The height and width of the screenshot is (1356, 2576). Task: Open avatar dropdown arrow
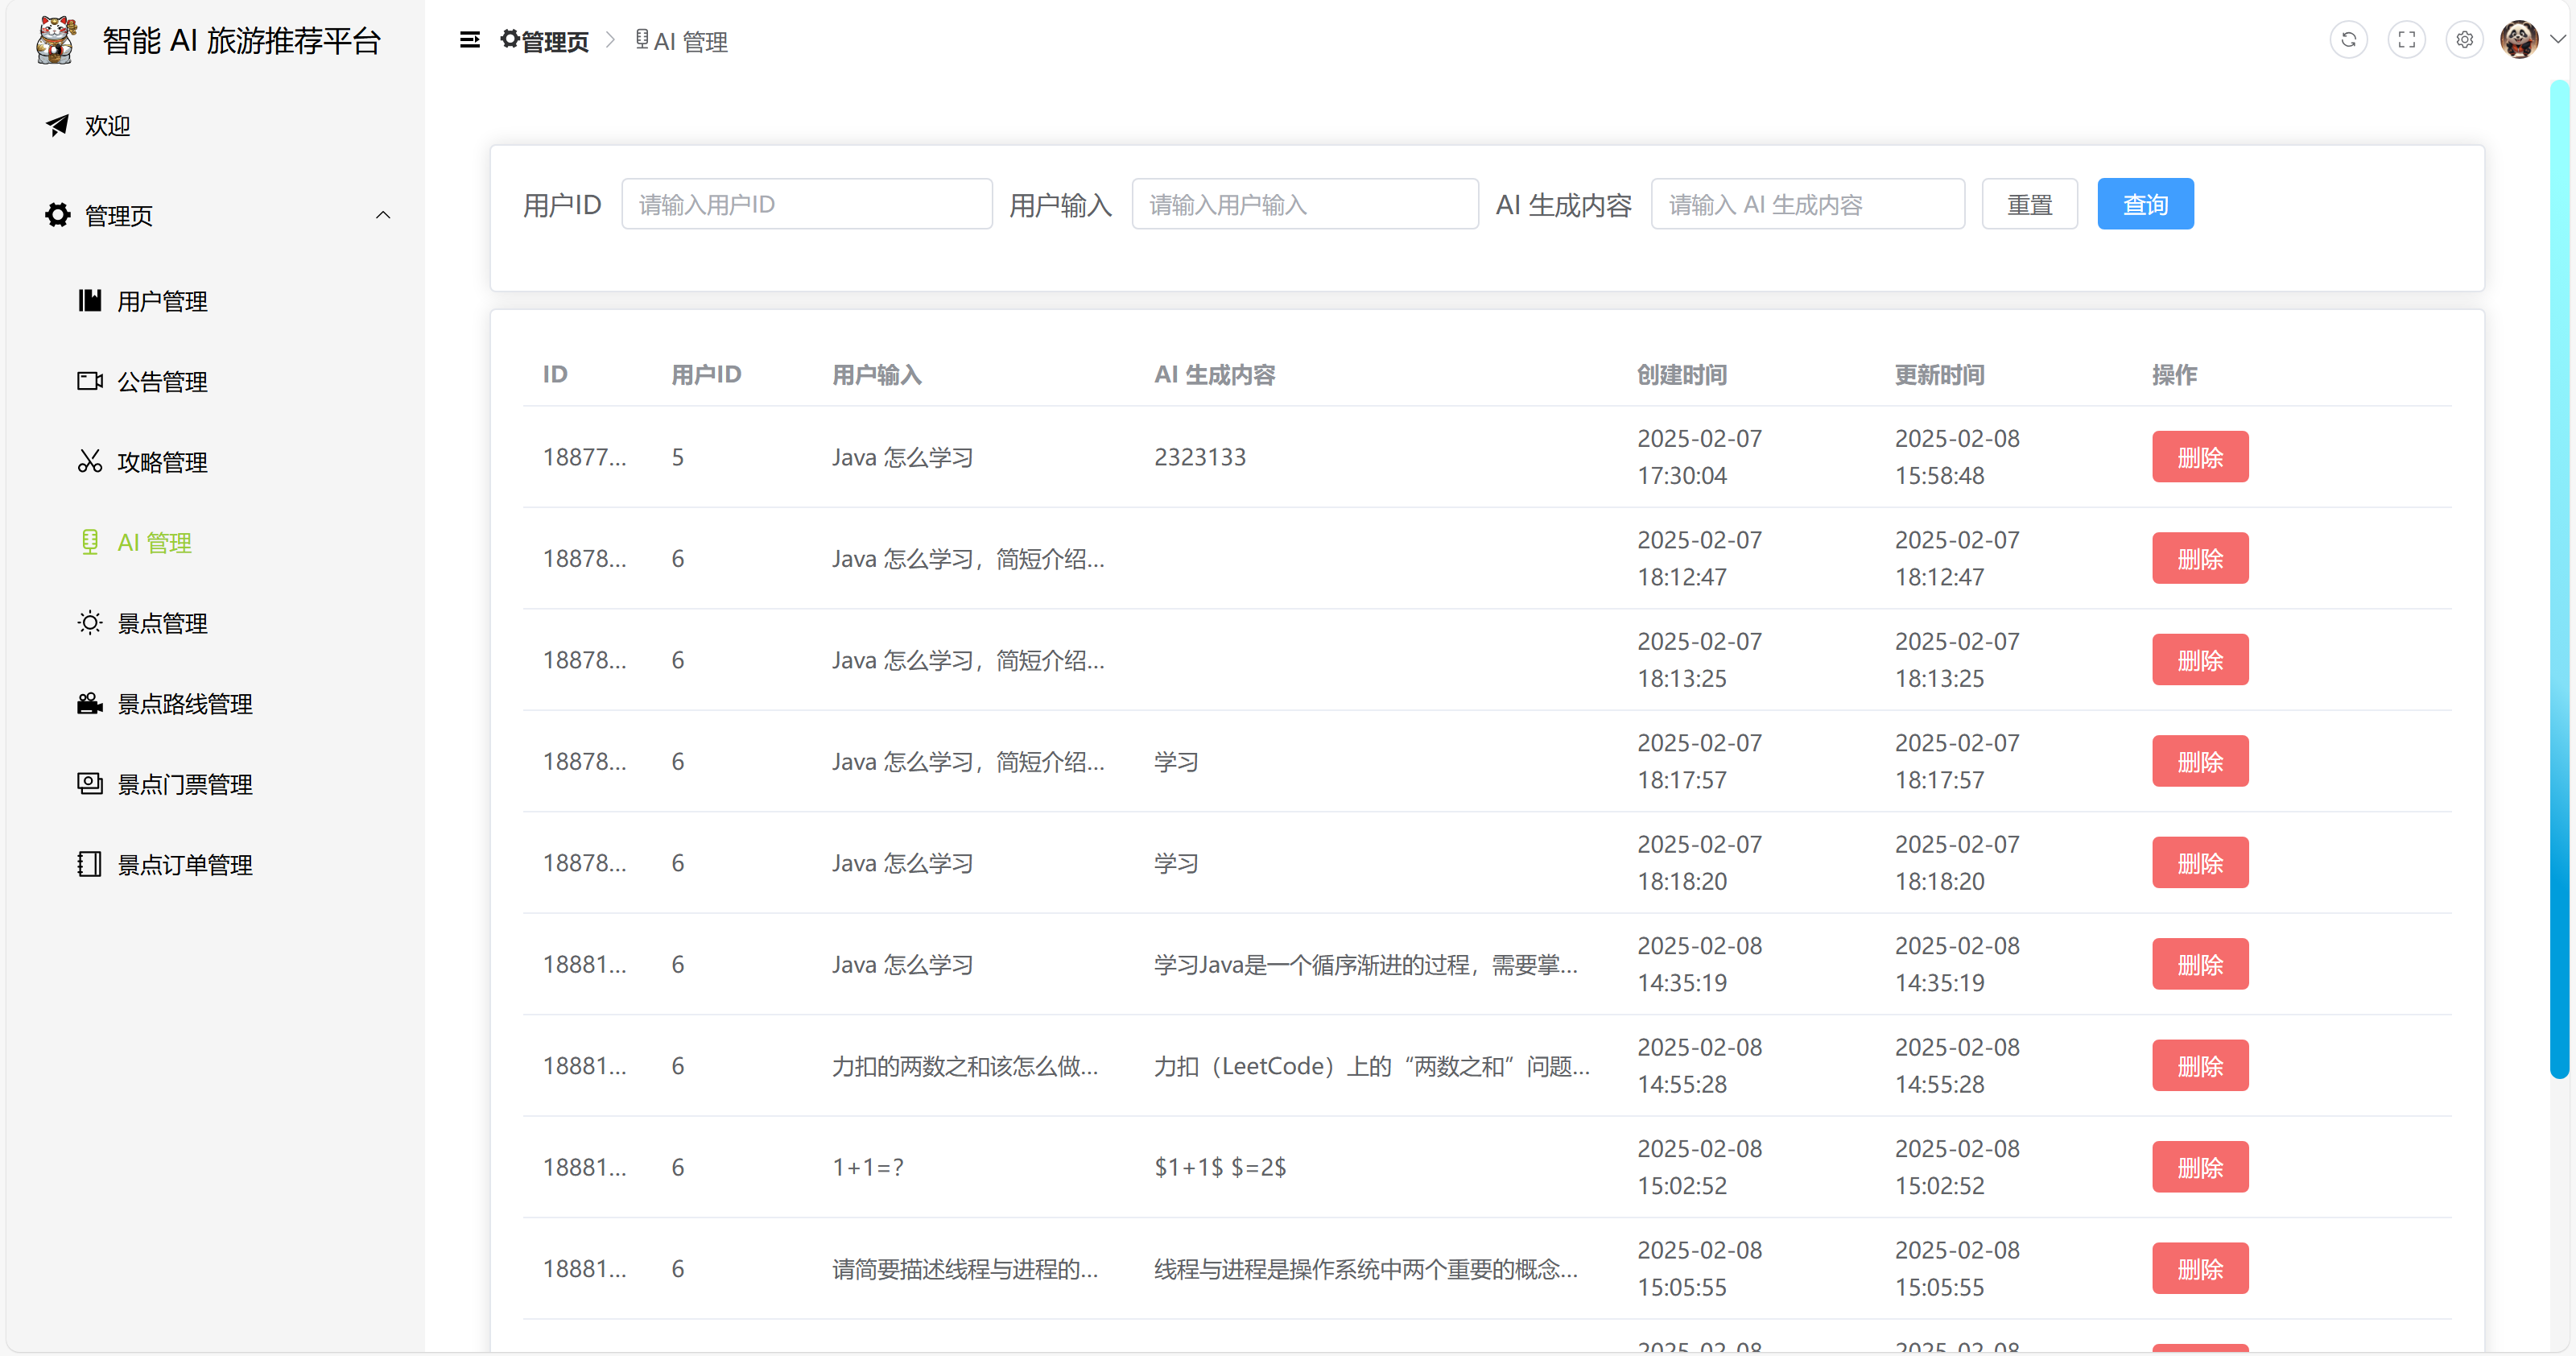pyautogui.click(x=2558, y=40)
